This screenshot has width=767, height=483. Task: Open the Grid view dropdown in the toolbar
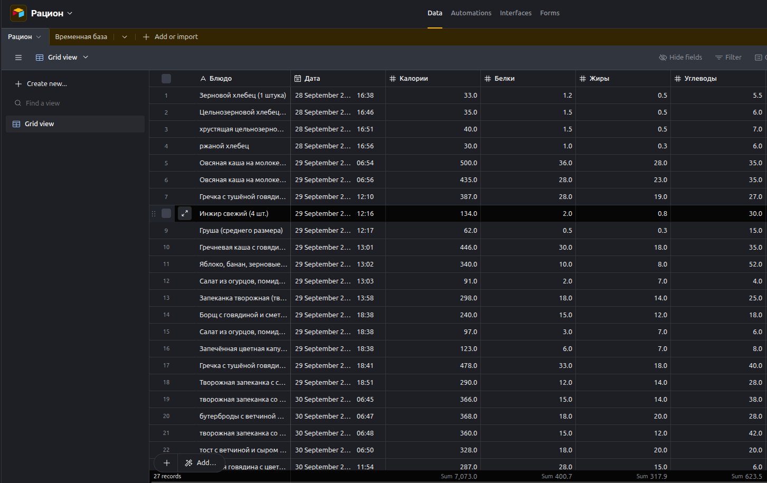click(x=62, y=58)
